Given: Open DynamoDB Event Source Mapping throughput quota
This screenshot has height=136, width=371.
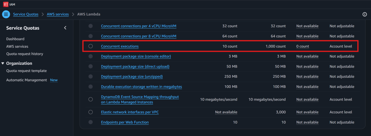Looking at the screenshot, I should (140, 99).
